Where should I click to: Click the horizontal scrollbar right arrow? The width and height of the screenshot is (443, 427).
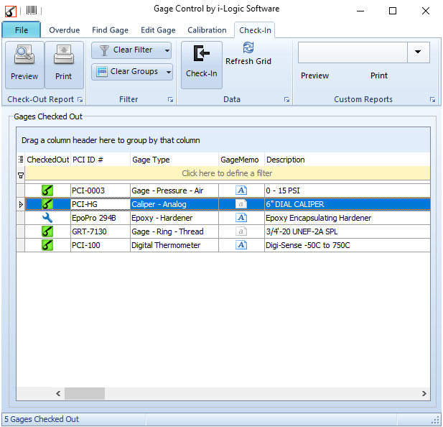coord(424,393)
